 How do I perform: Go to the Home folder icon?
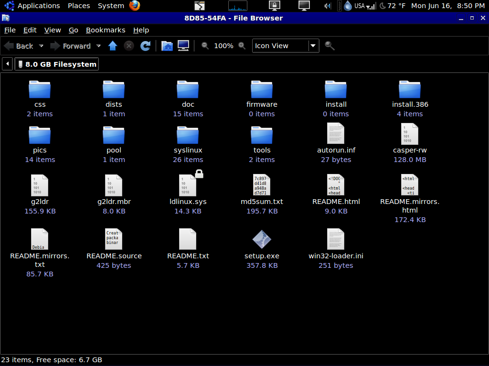[167, 46]
